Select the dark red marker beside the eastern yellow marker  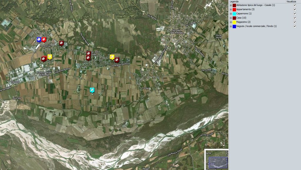pyautogui.click(x=117, y=60)
